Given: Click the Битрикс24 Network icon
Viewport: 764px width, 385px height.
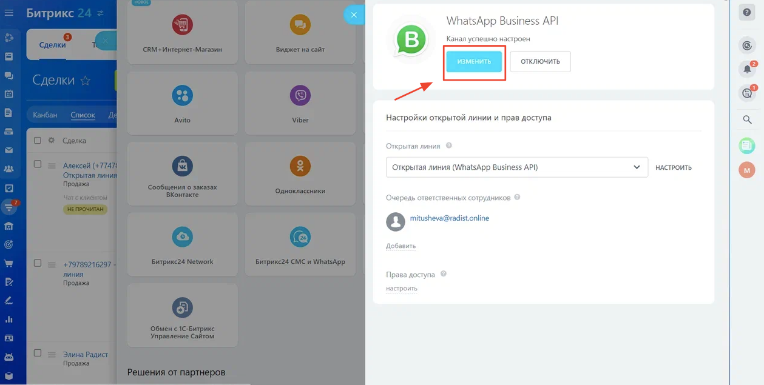Looking at the screenshot, I should 182,237.
